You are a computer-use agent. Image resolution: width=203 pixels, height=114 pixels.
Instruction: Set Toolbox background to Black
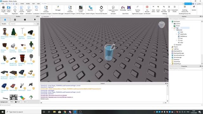[18, 102]
